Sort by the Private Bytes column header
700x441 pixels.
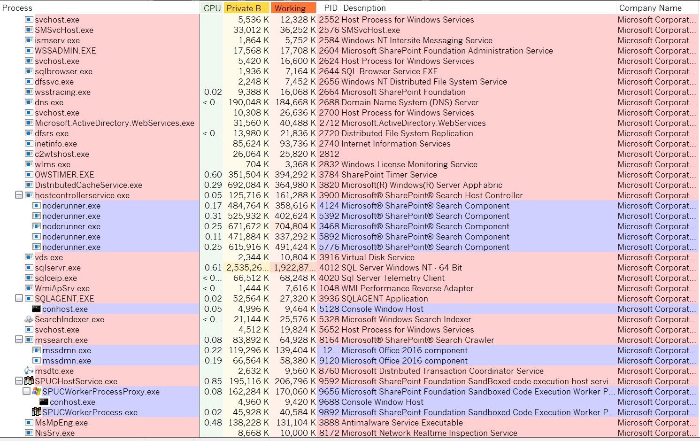[247, 8]
